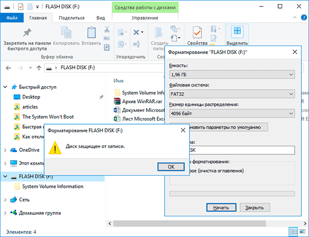This screenshot has height=237, width=309.
Task: Select the Документ Microsoft Word file
Action: [139, 110]
